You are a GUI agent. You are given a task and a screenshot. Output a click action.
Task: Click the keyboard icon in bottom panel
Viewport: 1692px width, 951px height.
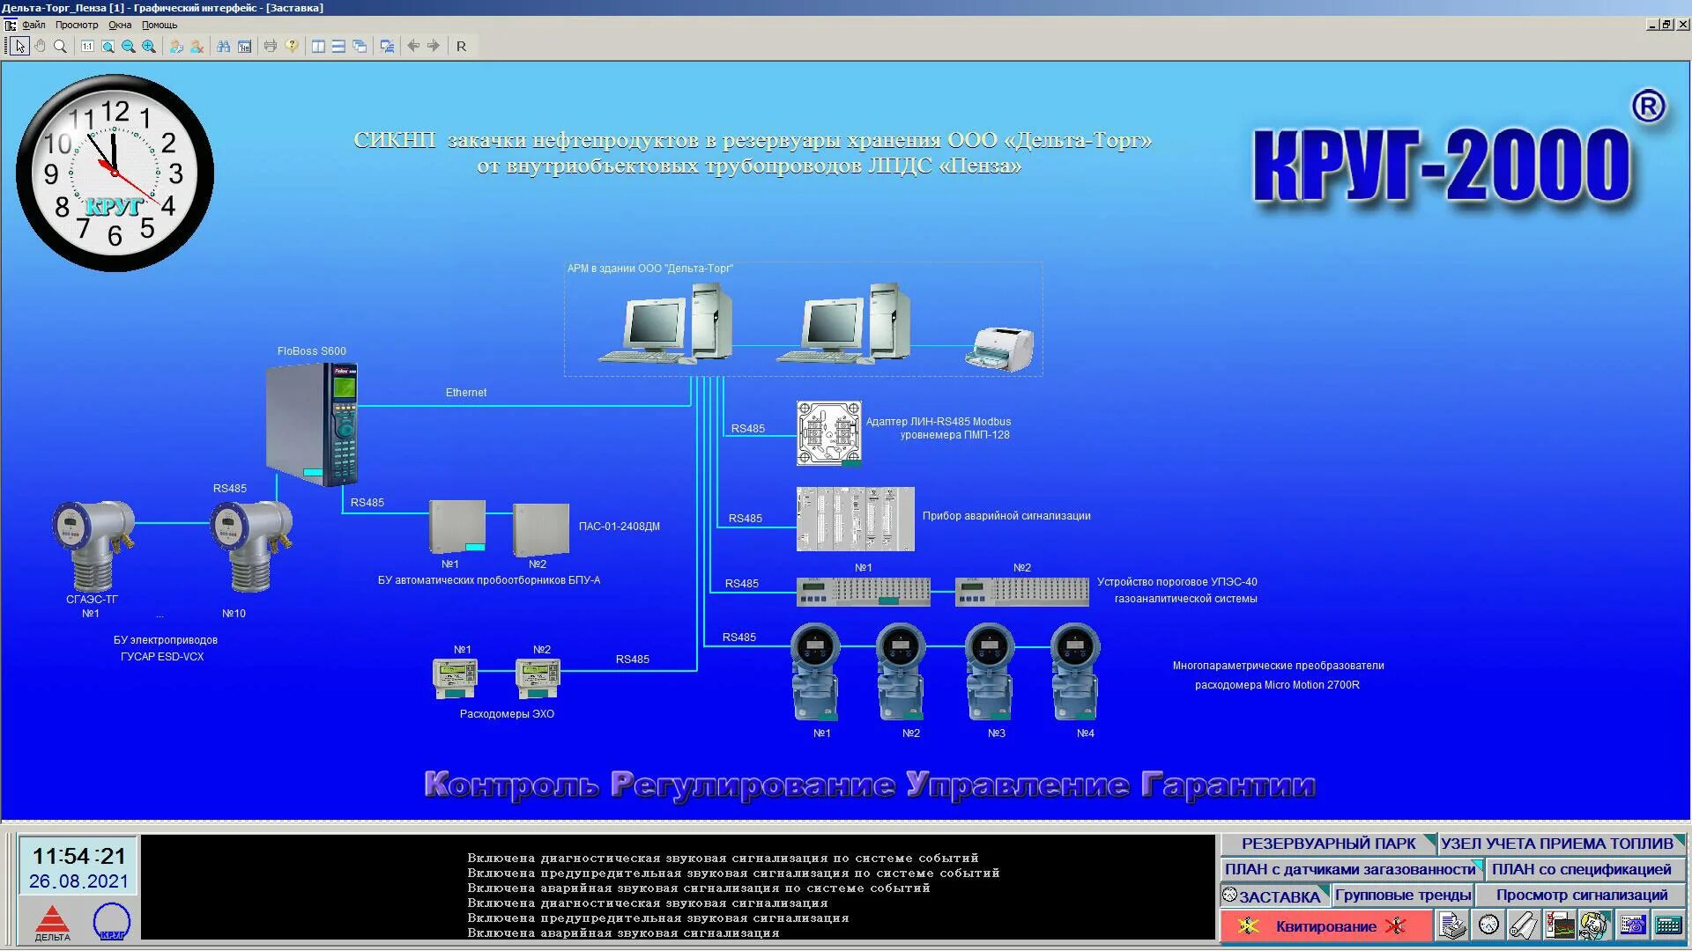pyautogui.click(x=1667, y=925)
